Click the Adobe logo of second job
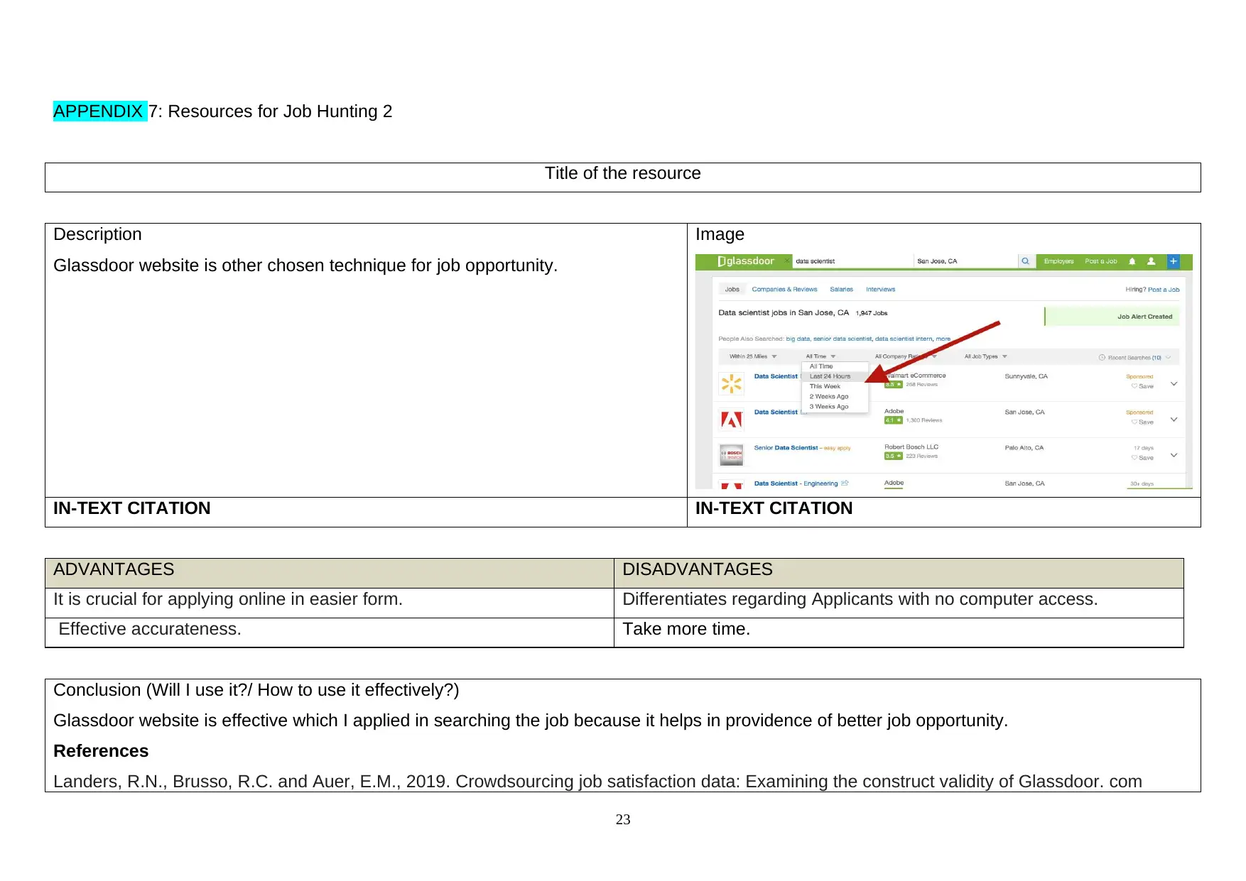Image resolution: width=1246 pixels, height=881 pixels. click(731, 420)
